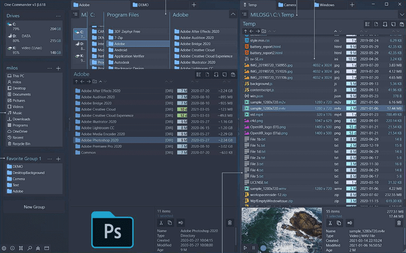This screenshot has height=253, width=406.
Task: Add a new tab next to DEMO
Action: [x=194, y=5]
